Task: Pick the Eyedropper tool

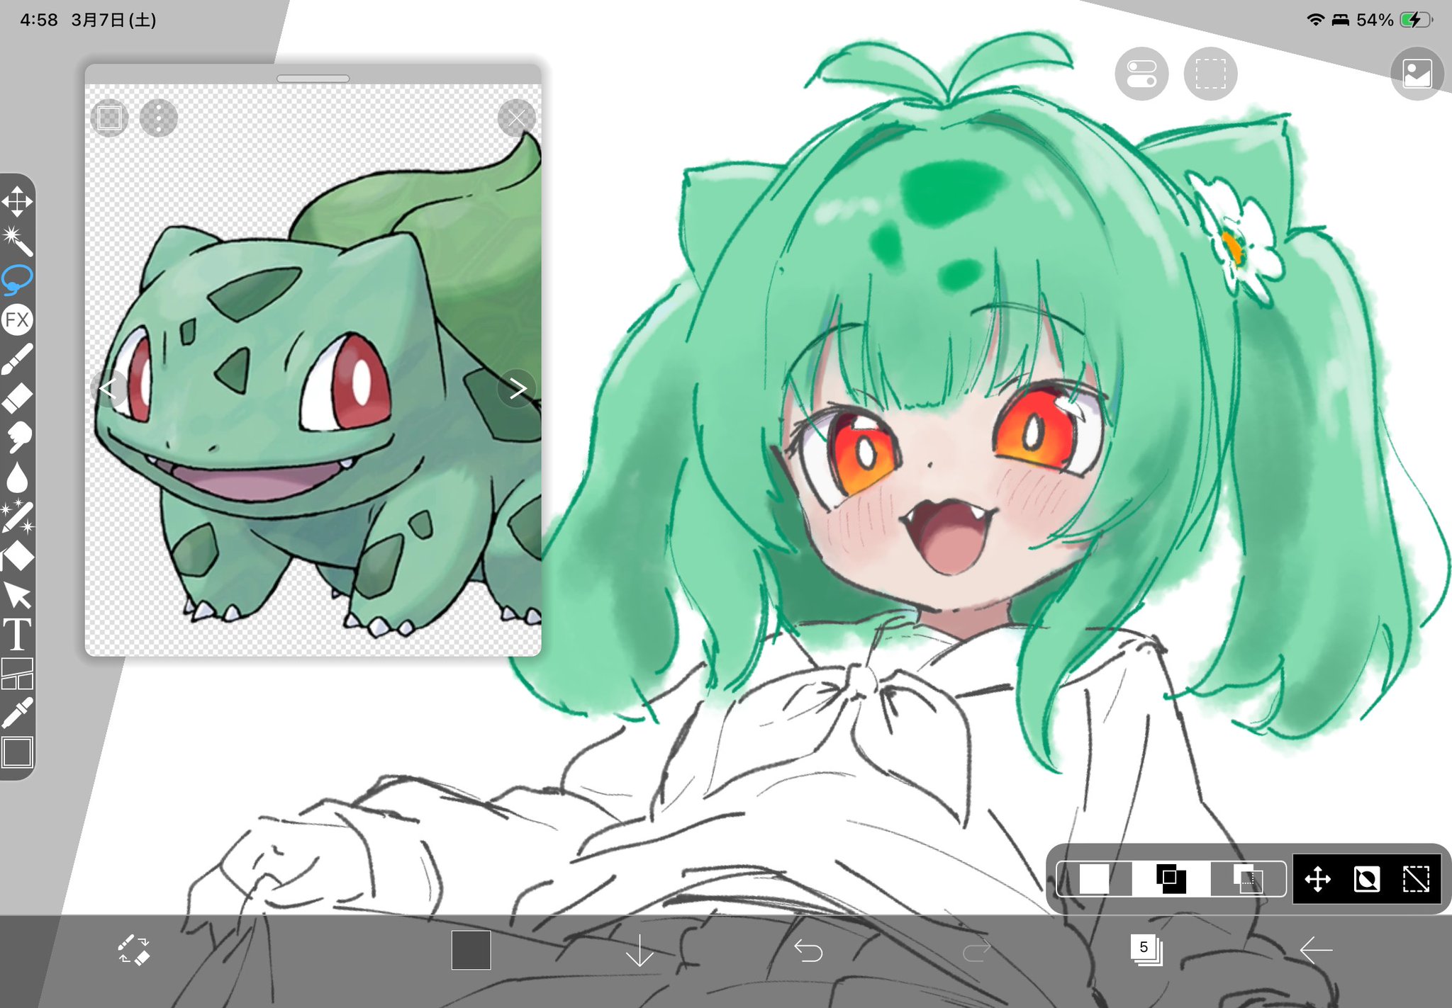Action: pos(17,713)
